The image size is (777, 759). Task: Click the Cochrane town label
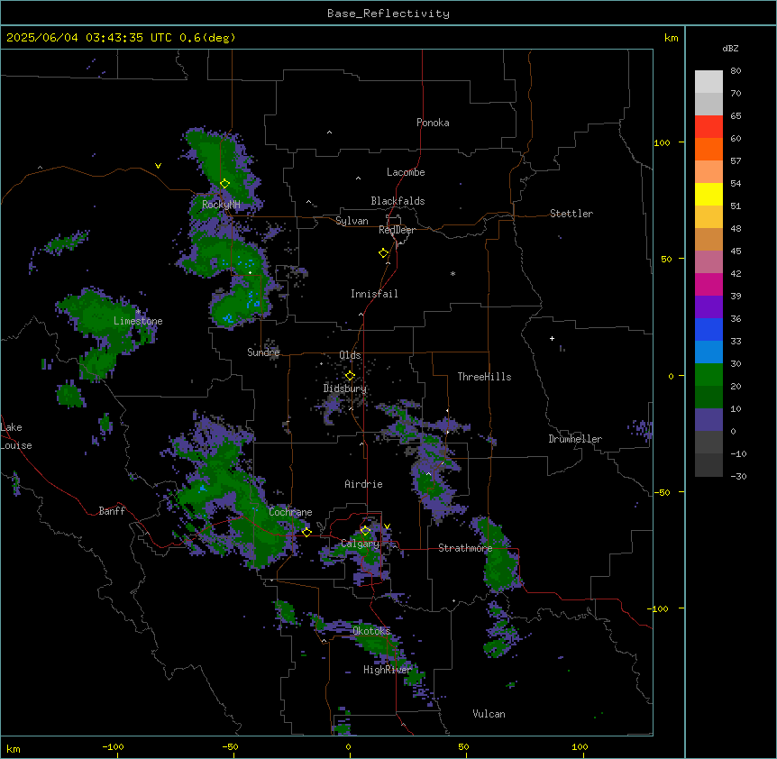point(290,512)
